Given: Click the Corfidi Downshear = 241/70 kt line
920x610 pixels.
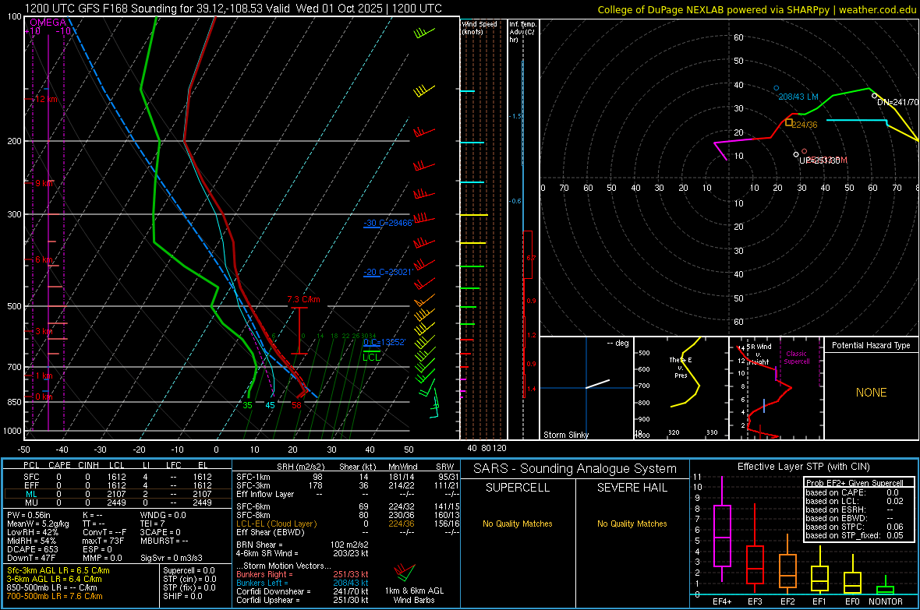Looking at the screenshot, I should (303, 591).
